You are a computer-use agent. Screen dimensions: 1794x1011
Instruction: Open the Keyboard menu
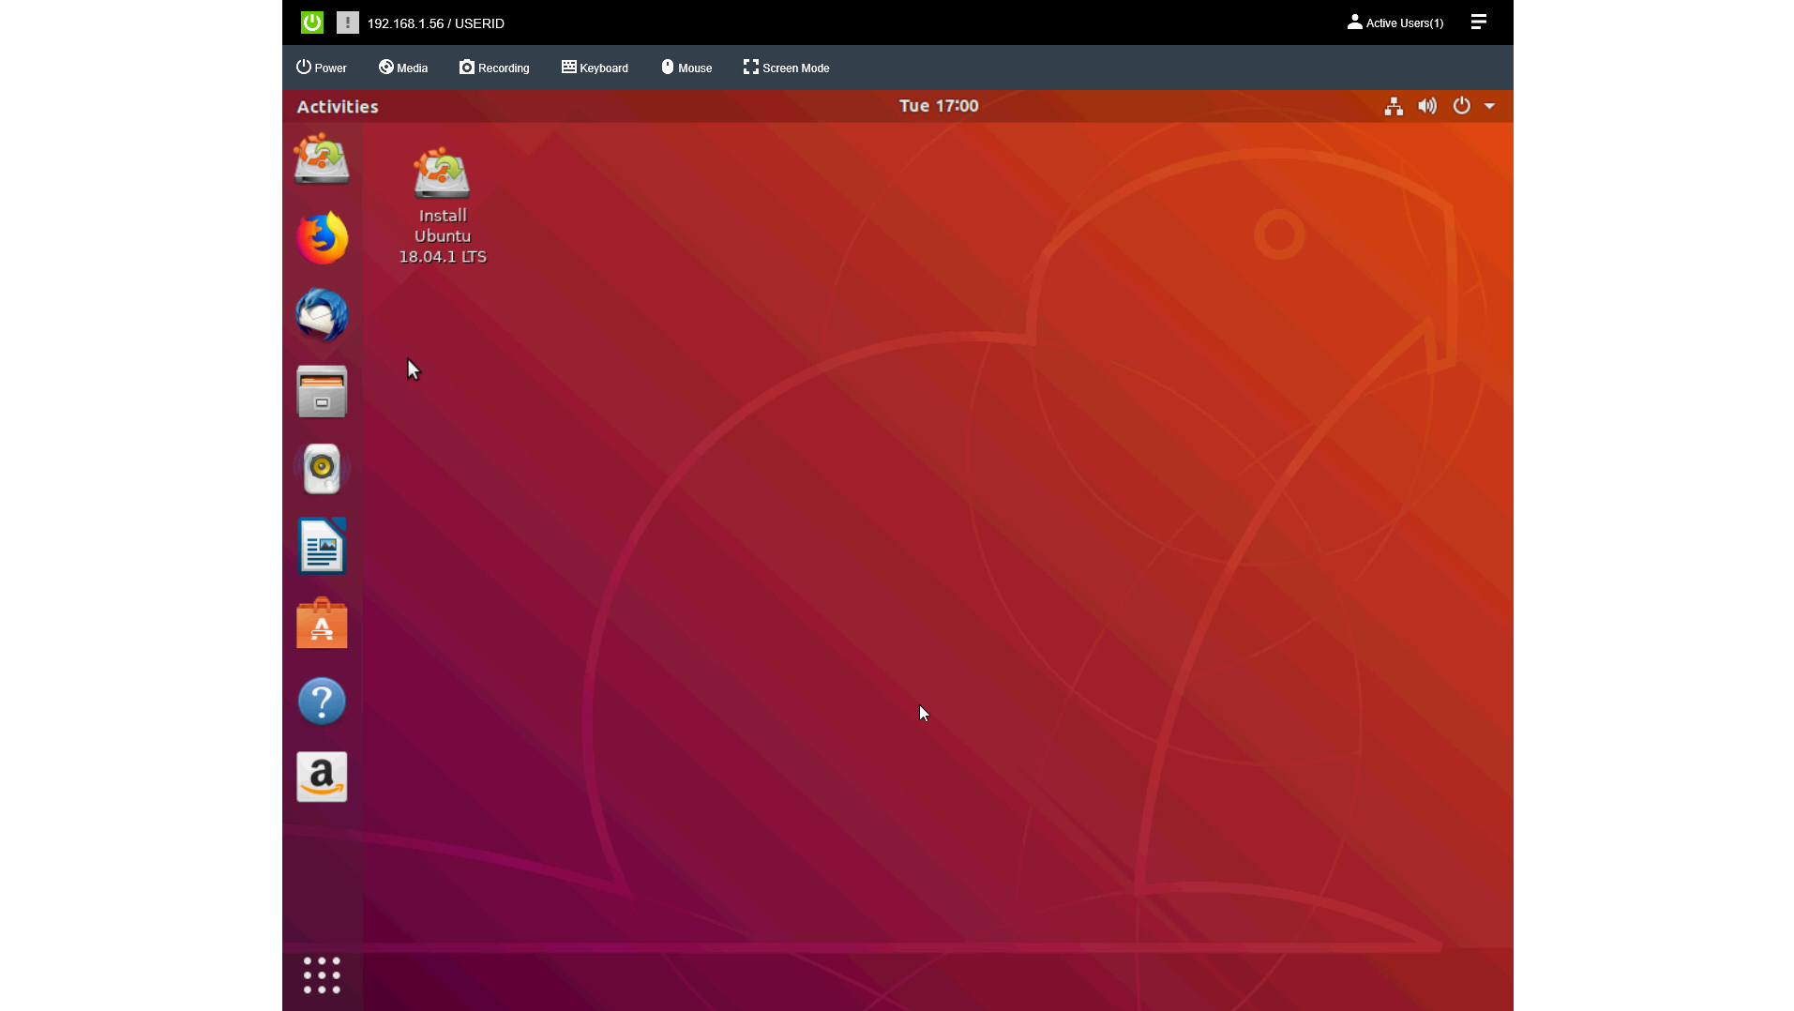(595, 68)
